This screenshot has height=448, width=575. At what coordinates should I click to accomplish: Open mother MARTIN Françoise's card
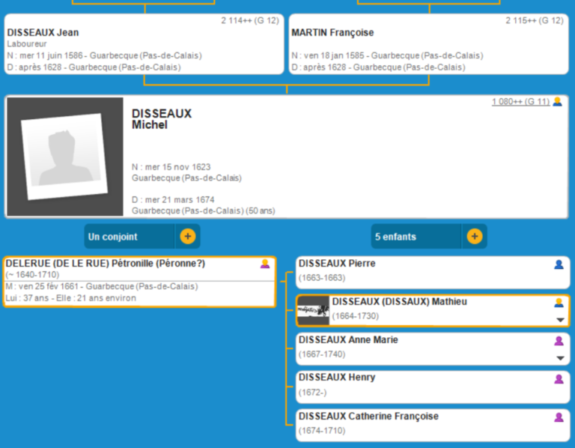332,33
